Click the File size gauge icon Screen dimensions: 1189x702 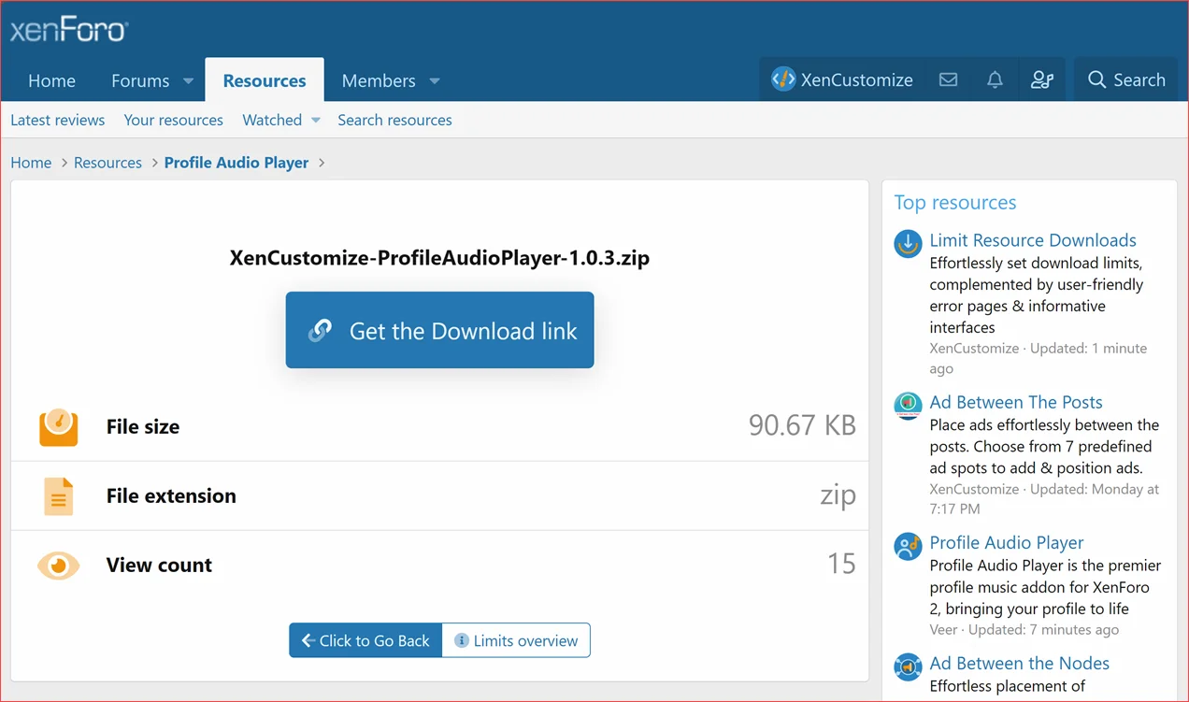tap(58, 426)
